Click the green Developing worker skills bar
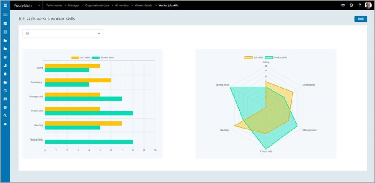This screenshot has height=183, width=375. click(67, 84)
